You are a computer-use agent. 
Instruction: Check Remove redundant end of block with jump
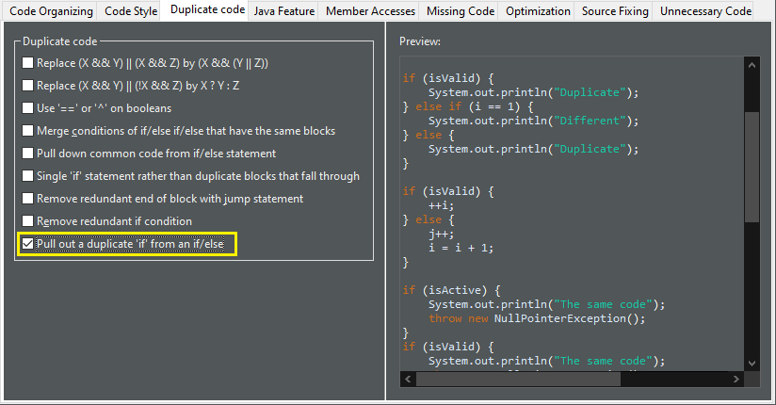pyautogui.click(x=27, y=199)
